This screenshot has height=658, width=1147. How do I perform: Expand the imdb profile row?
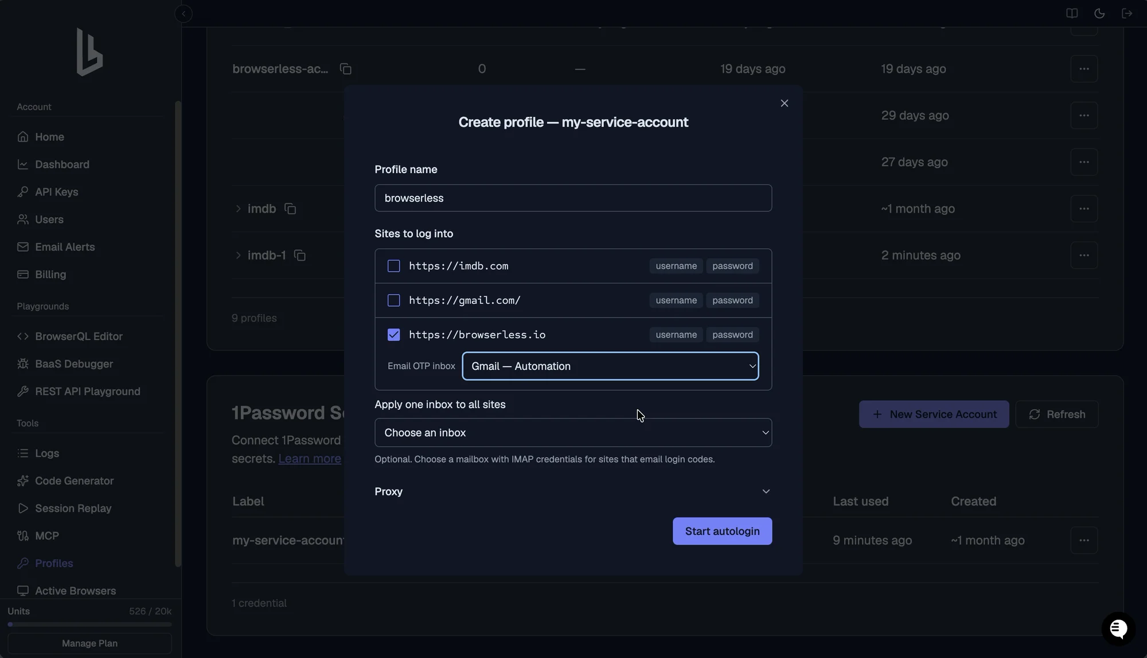point(238,209)
